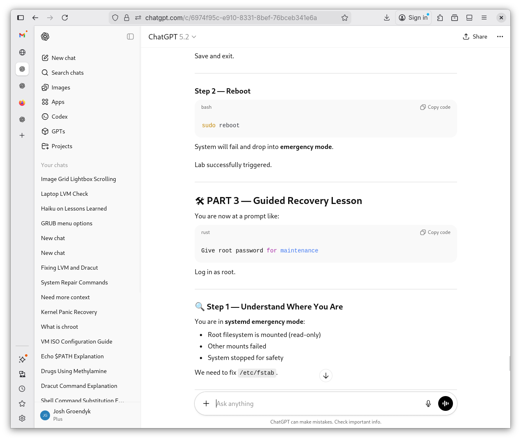
Task: Copy code from the sudo reboot block
Action: click(x=435, y=107)
